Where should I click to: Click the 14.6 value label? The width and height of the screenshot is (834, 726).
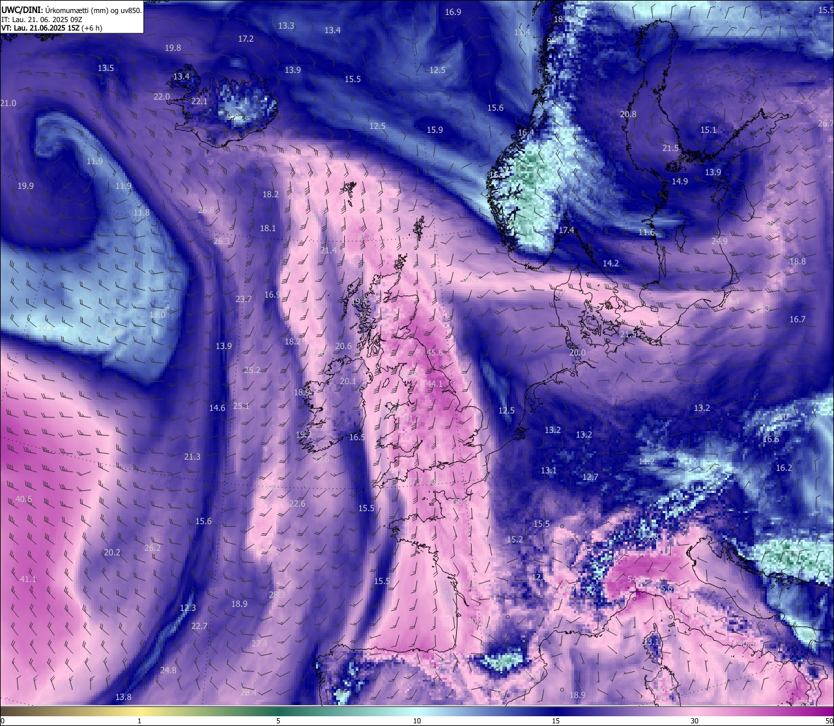click(217, 408)
